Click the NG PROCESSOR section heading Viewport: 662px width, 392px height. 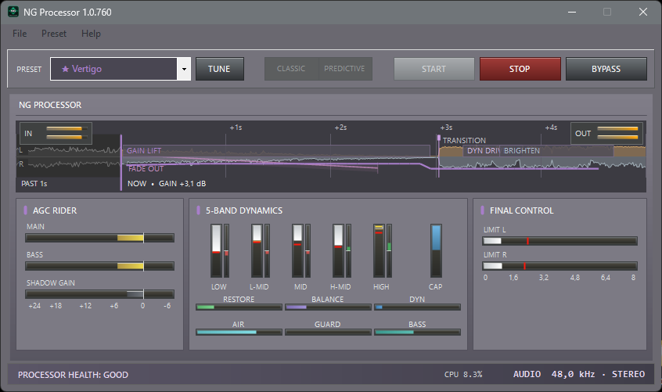pos(50,105)
